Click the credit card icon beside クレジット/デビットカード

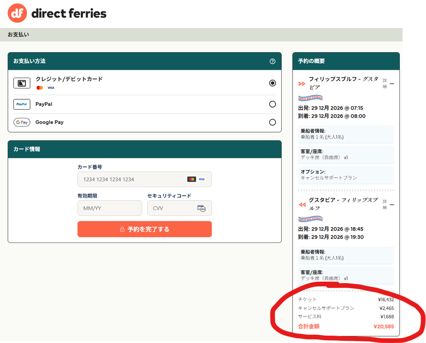[x=22, y=83]
